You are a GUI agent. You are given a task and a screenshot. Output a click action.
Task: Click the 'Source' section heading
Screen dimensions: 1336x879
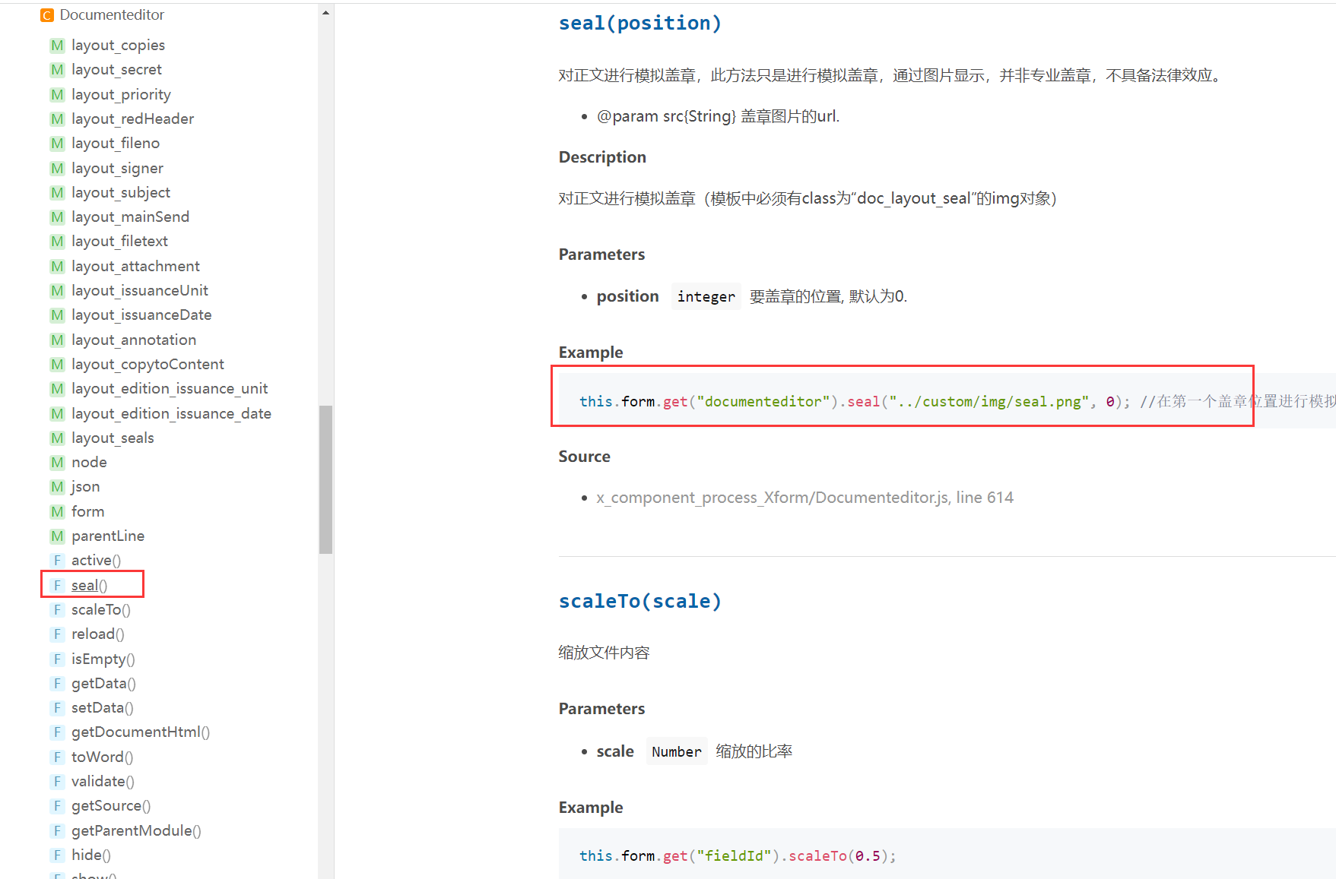tap(584, 457)
